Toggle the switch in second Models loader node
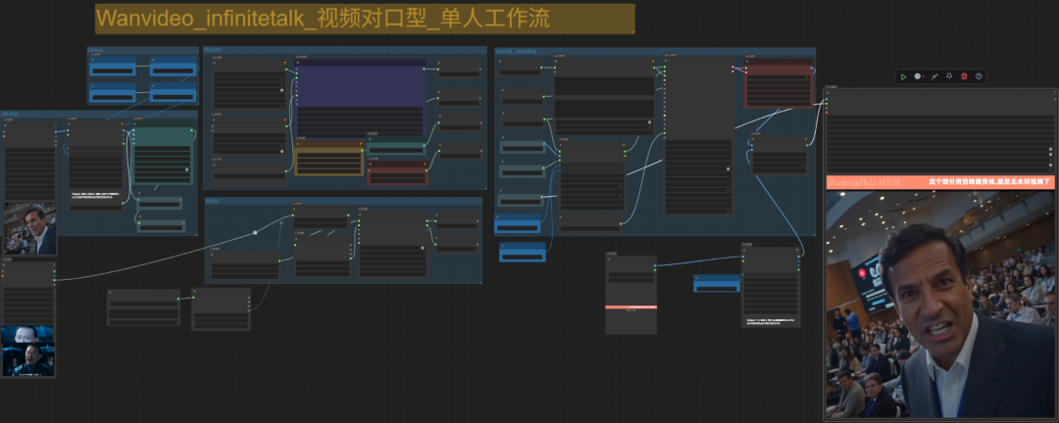The width and height of the screenshot is (1059, 423). click(x=281, y=151)
